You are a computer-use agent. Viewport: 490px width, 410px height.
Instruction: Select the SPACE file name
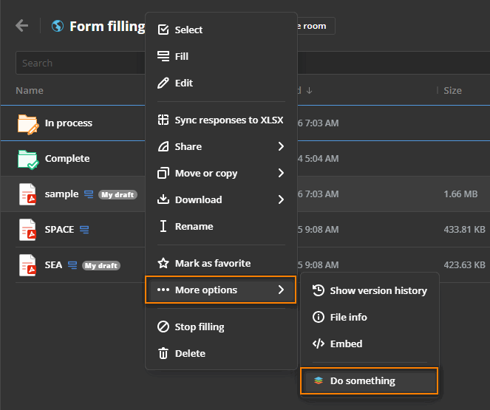[x=59, y=230]
